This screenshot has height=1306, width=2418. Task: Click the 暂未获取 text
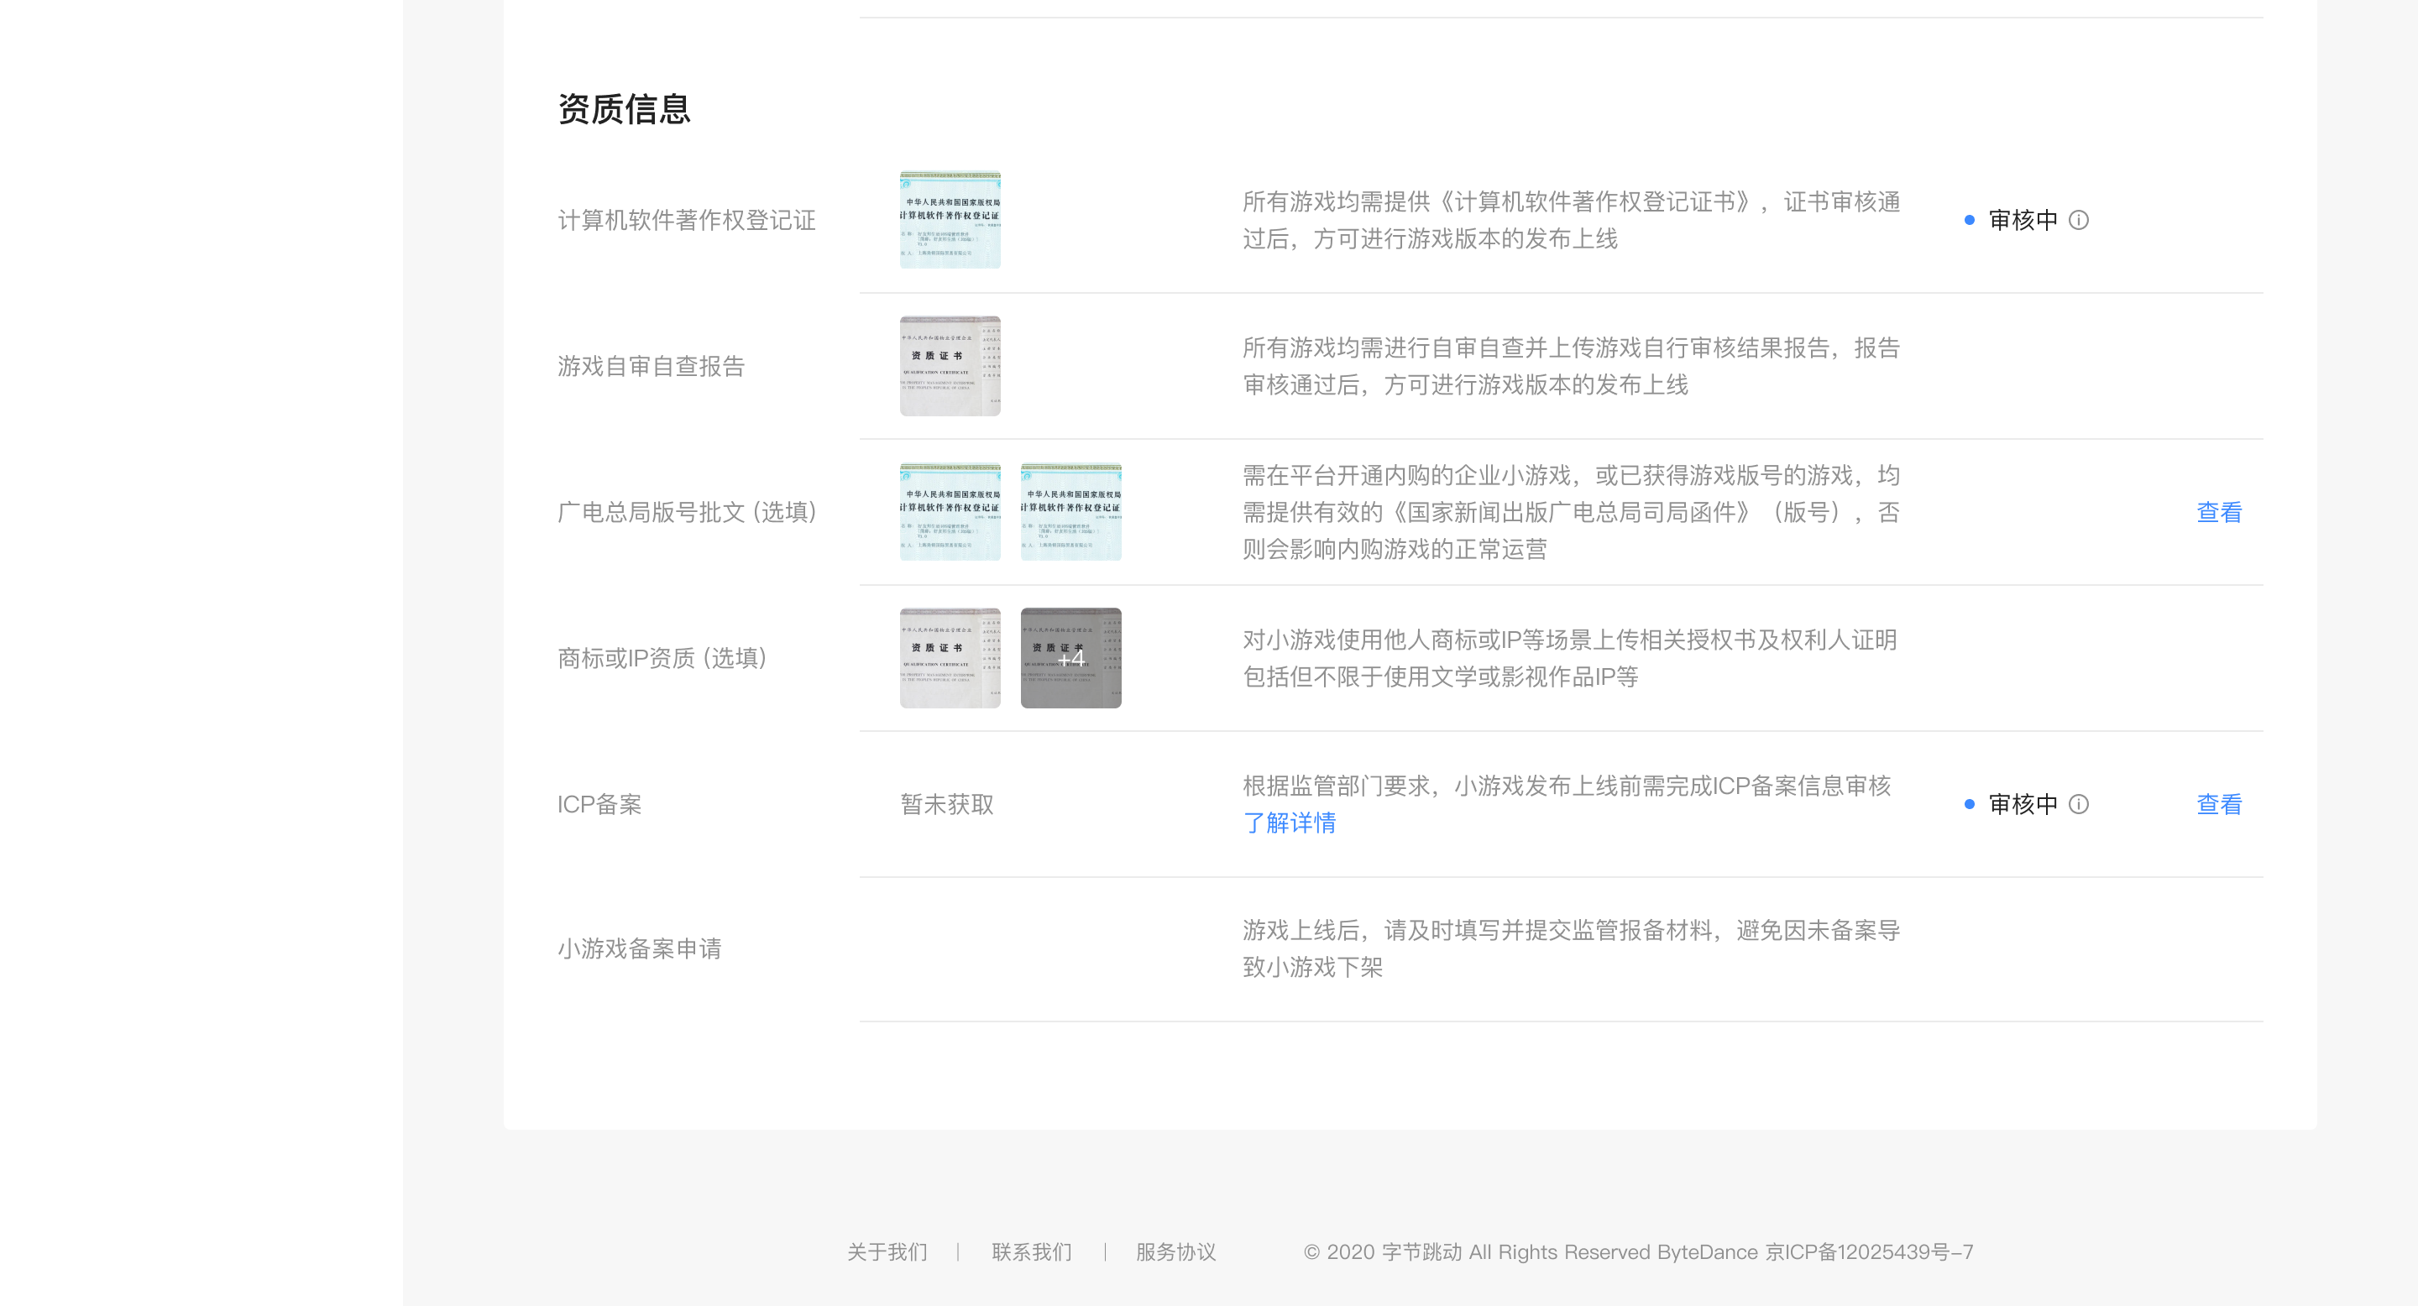point(946,804)
